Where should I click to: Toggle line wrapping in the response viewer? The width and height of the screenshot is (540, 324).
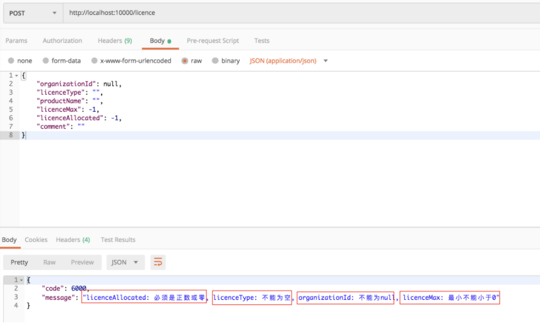click(x=158, y=262)
